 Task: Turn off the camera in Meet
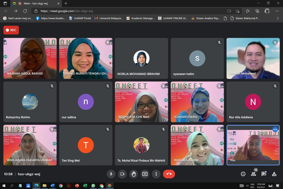[122, 174]
